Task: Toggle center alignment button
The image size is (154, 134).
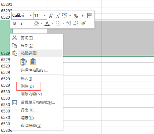Action: [x=29, y=23]
